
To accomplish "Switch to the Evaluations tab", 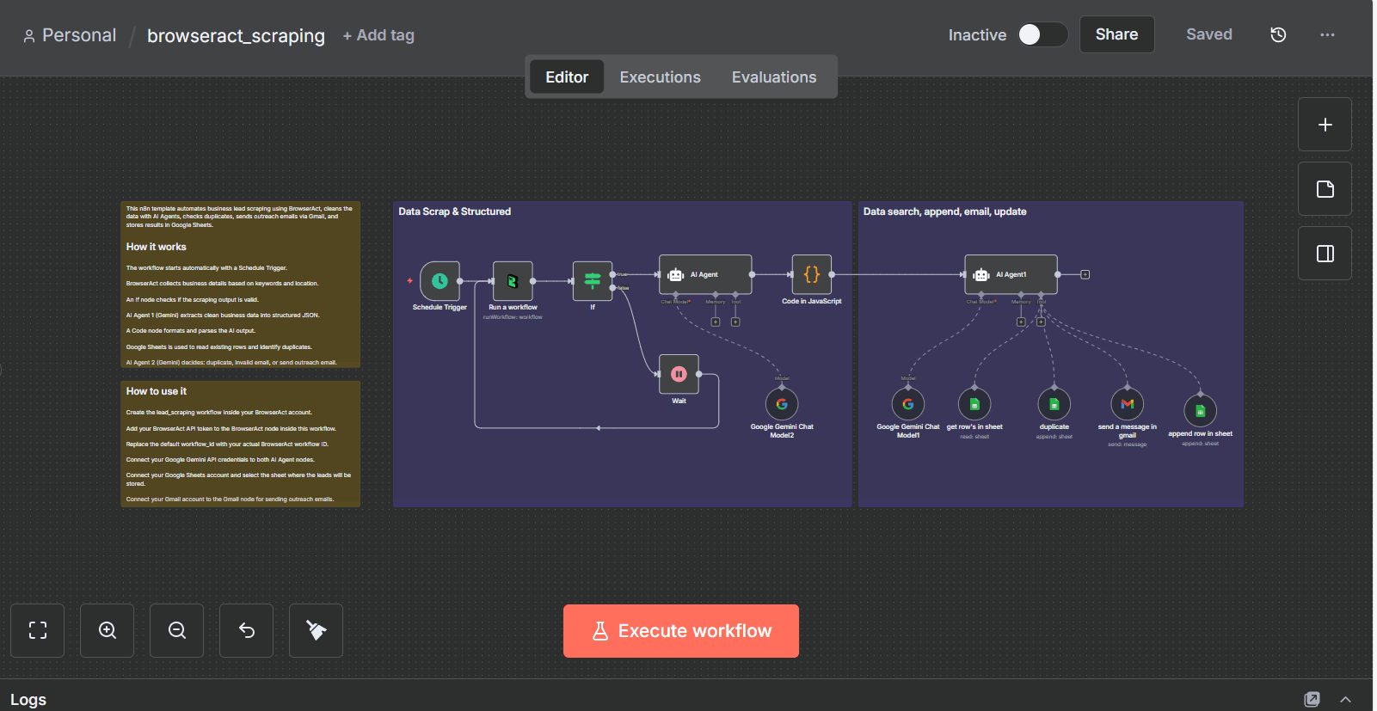I will (773, 77).
